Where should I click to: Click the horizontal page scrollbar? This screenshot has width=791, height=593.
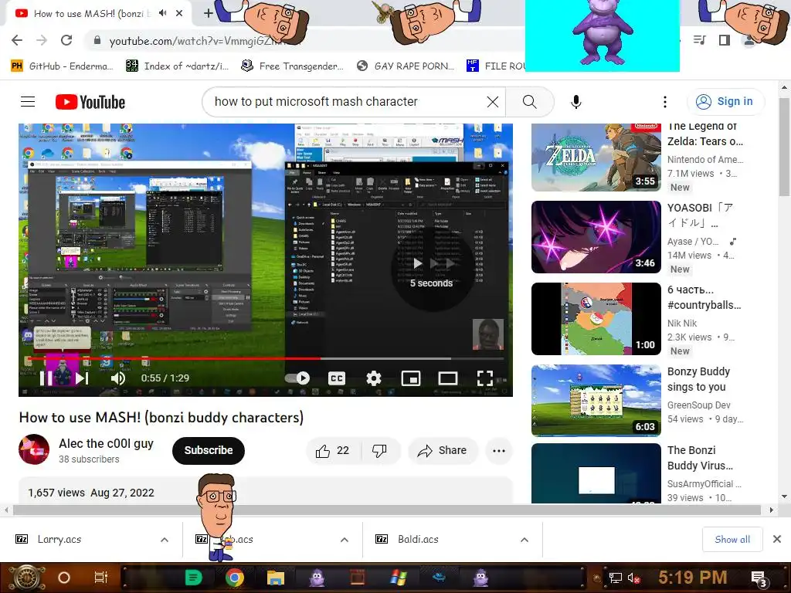click(x=387, y=510)
